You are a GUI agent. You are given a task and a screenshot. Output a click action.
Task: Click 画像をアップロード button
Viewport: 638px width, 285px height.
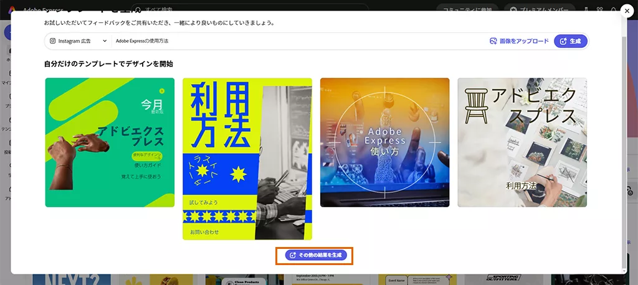tap(519, 41)
